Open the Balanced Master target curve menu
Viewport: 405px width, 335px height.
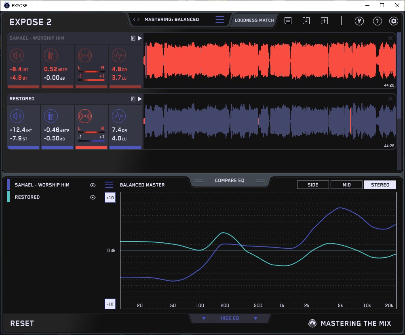(x=109, y=185)
